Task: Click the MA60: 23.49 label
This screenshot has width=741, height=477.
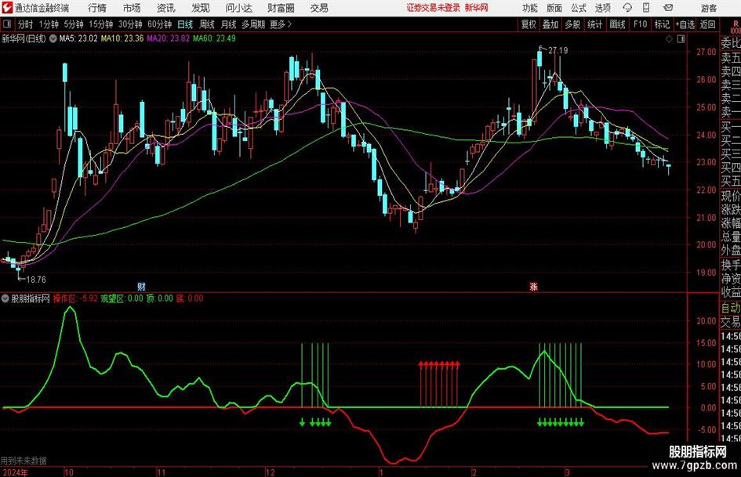Action: 215,38
